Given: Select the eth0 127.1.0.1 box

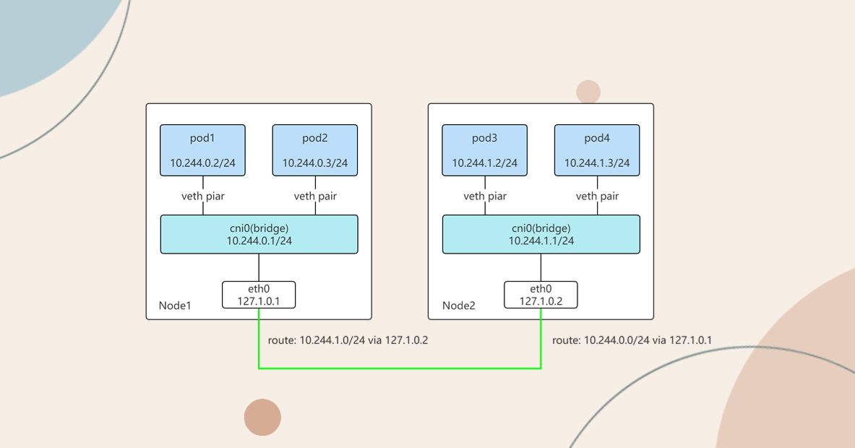Looking at the screenshot, I should [259, 295].
